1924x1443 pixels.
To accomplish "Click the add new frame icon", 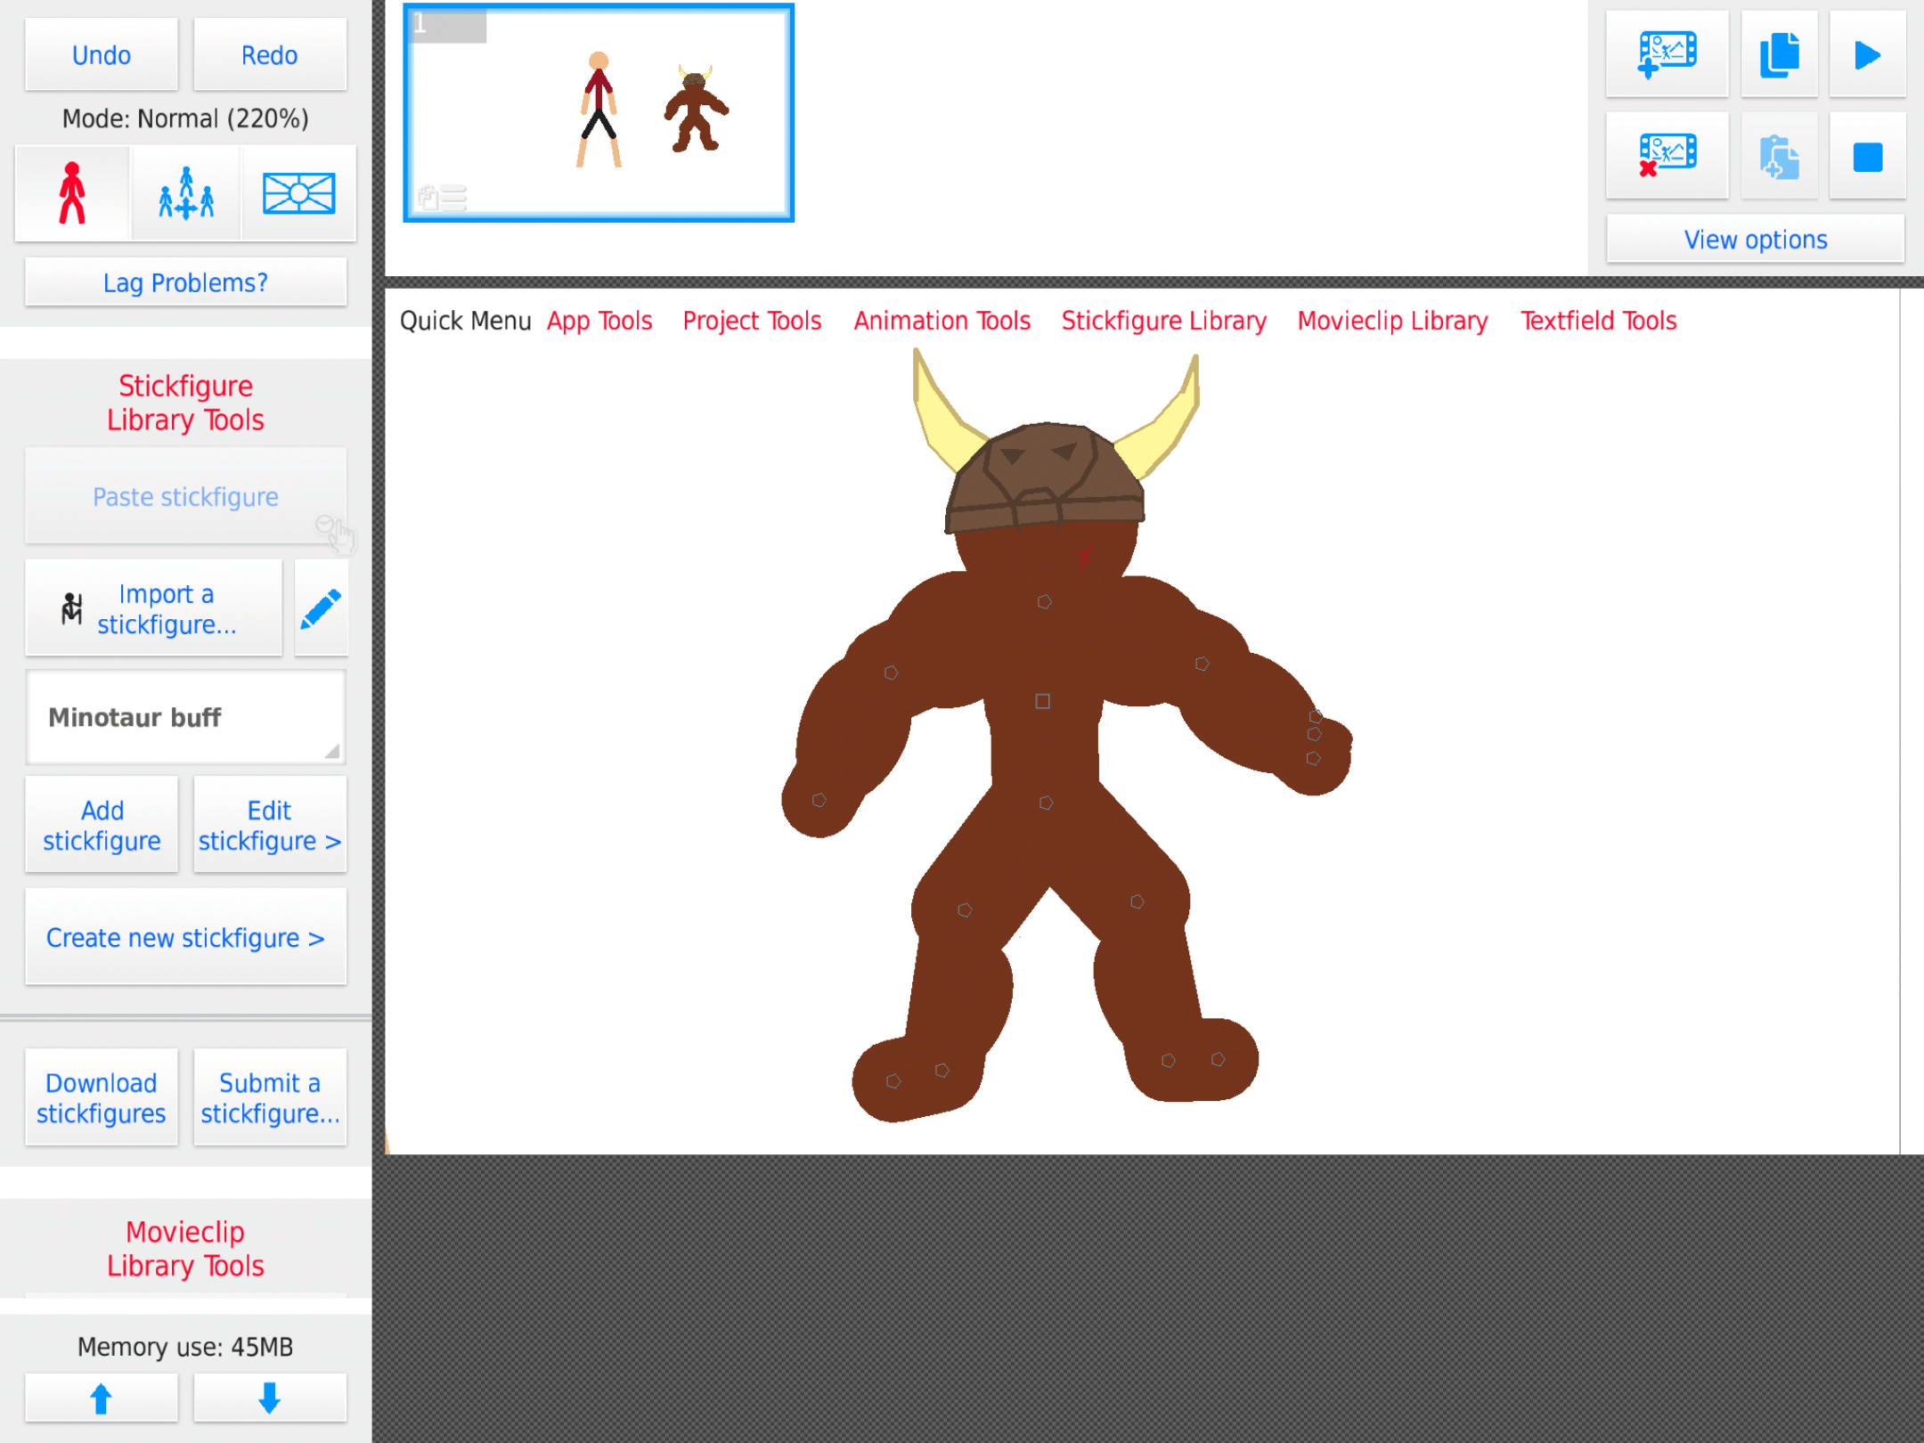I will click(1666, 55).
